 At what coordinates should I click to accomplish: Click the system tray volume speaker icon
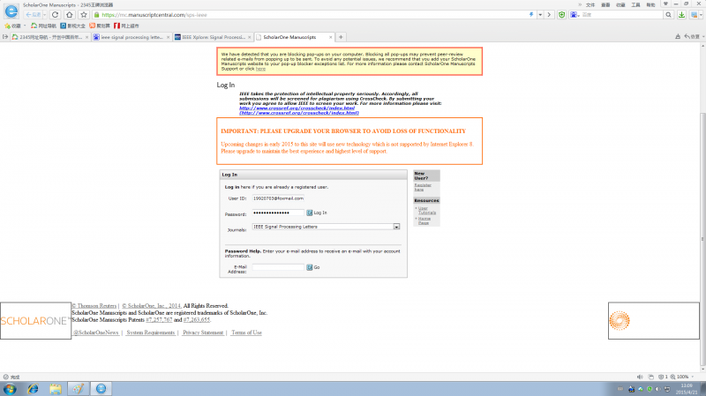tap(657, 389)
